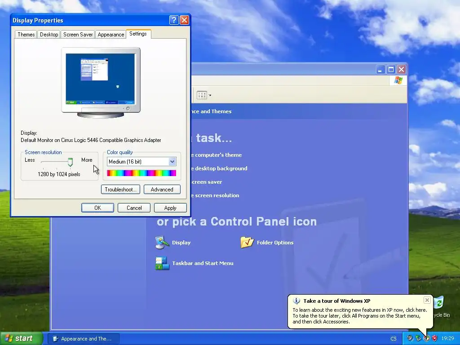Select the Settings tab
Screen dimensions: 460x345
[x=138, y=34]
